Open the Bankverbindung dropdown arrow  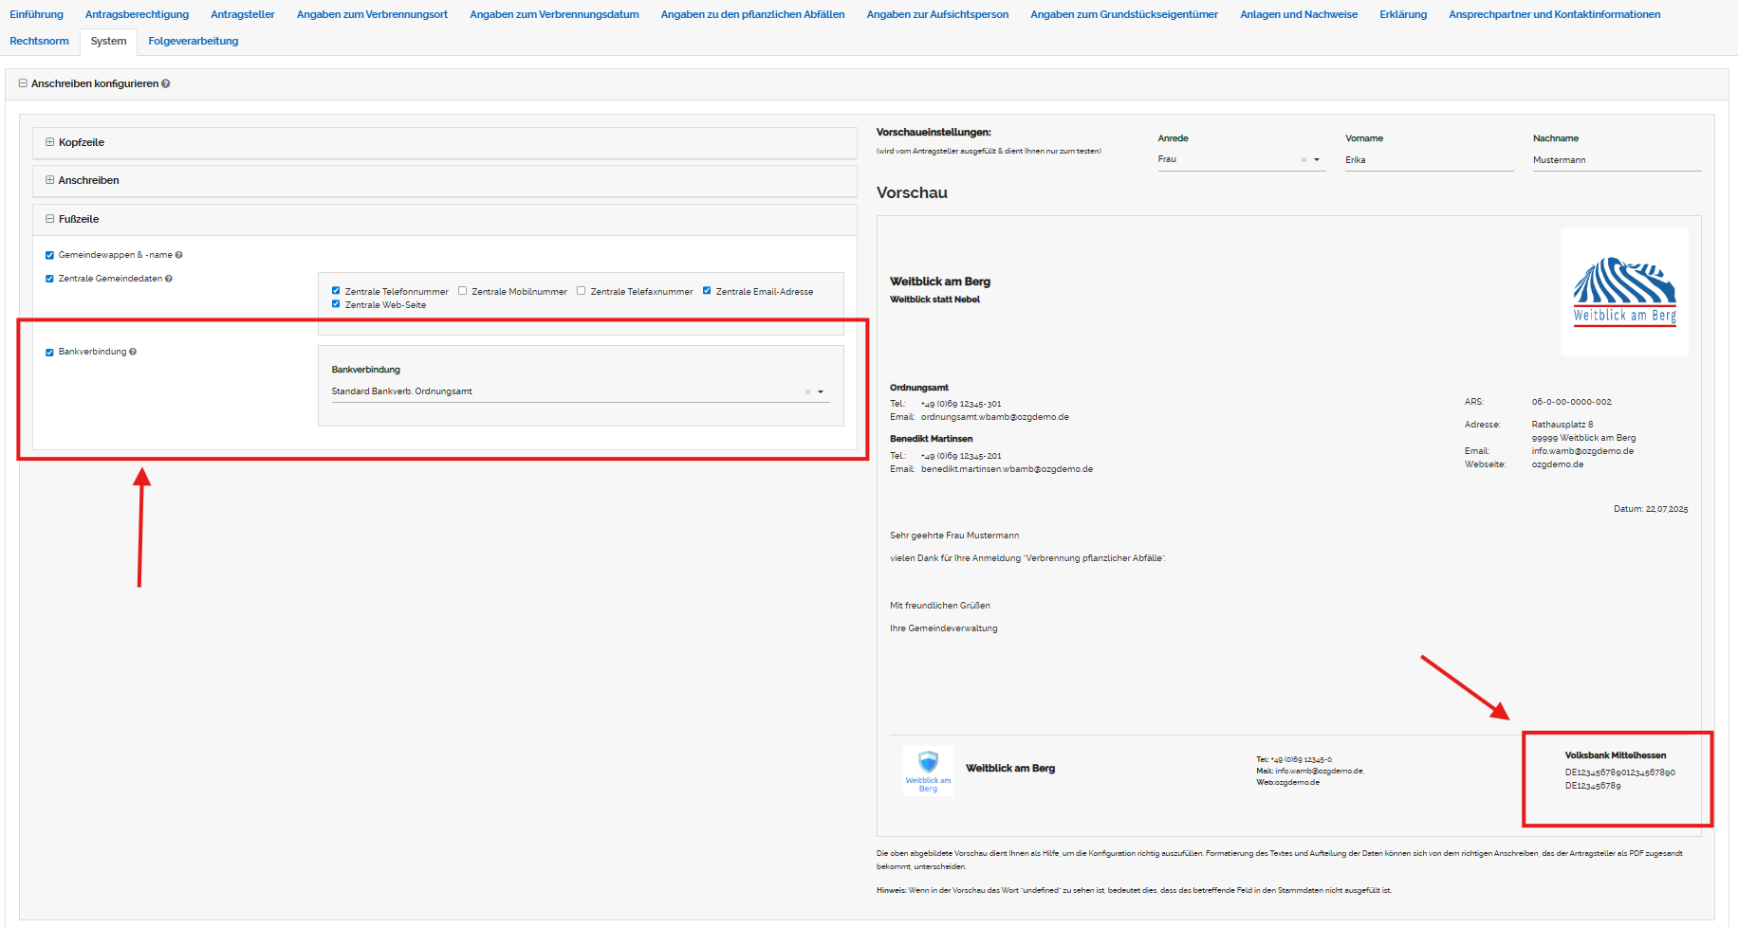tap(821, 392)
